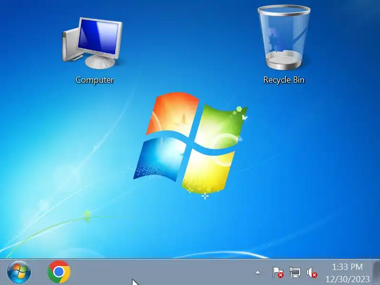The height and width of the screenshot is (285, 380).
Task: Click the Recycle Bin label text
Action: pos(284,80)
